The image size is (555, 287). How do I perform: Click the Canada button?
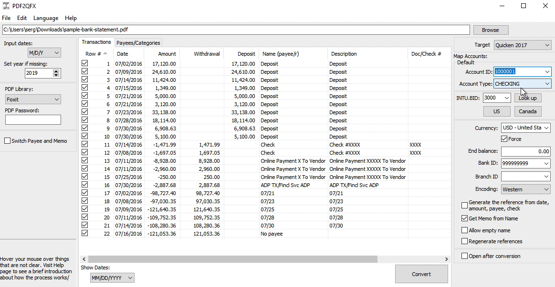pos(528,111)
